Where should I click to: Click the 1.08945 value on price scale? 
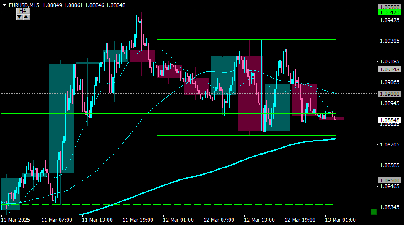pos(390,103)
